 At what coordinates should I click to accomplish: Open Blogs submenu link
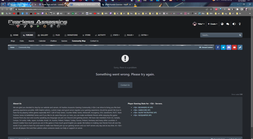click(13, 41)
